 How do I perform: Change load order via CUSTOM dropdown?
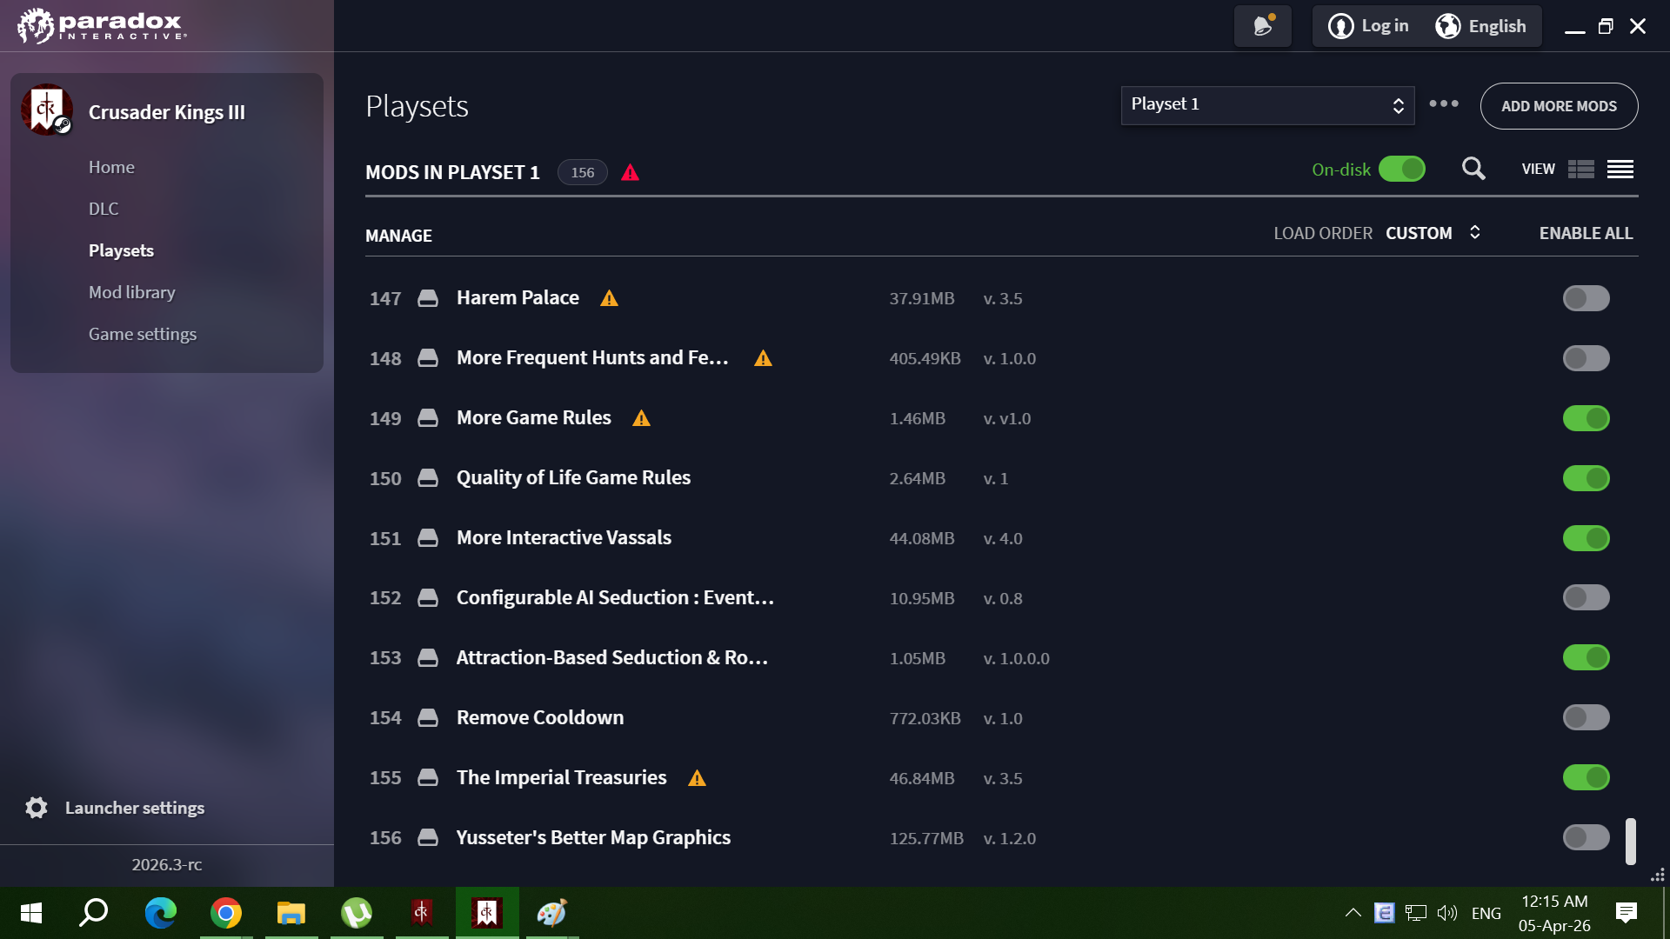(x=1433, y=233)
